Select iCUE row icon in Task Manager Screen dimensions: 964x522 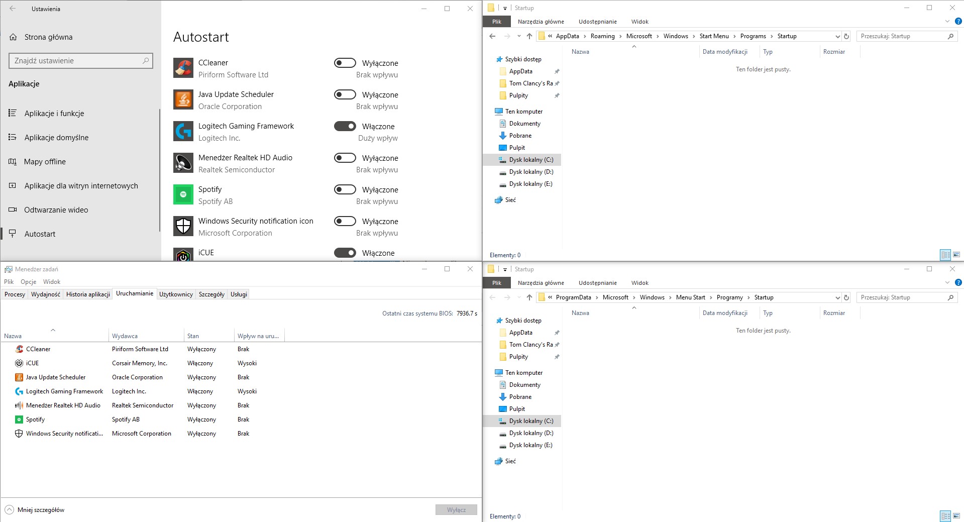point(19,363)
